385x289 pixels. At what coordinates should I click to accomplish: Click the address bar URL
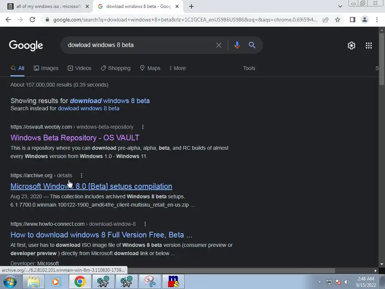coord(185,20)
